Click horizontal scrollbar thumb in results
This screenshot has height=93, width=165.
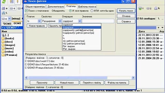68,78
